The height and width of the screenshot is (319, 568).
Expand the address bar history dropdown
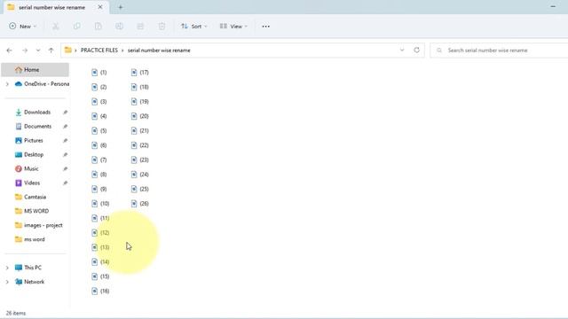pyautogui.click(x=402, y=51)
